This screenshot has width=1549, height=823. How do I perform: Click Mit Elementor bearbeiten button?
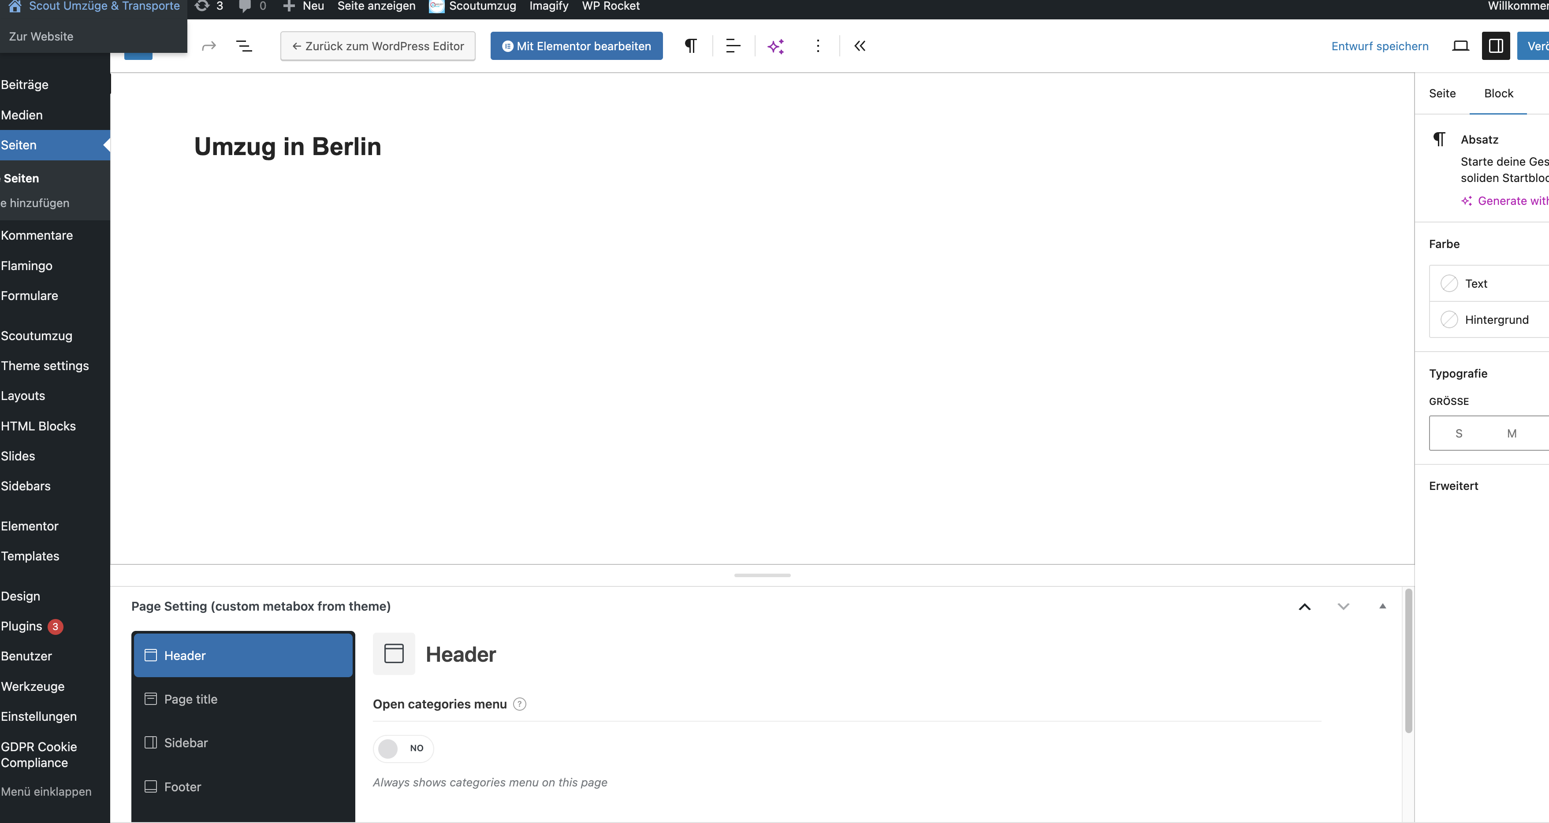(576, 46)
